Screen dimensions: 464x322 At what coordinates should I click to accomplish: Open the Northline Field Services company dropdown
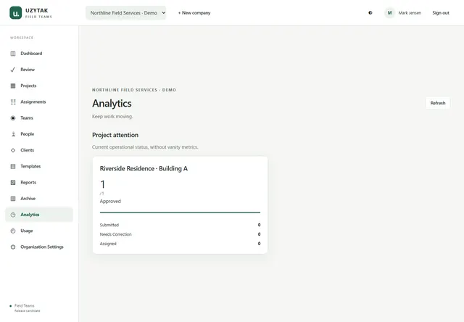tap(125, 13)
